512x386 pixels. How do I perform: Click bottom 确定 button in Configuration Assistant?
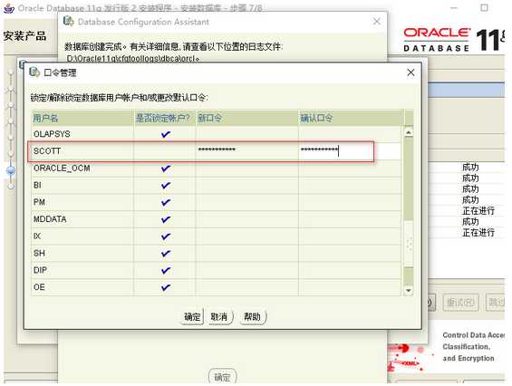(222, 377)
